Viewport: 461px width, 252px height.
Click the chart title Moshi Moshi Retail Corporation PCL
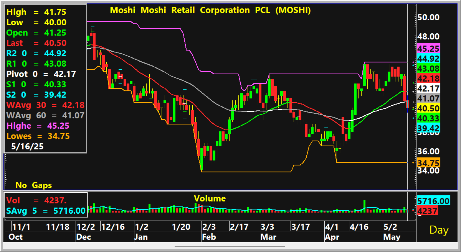[210, 10]
